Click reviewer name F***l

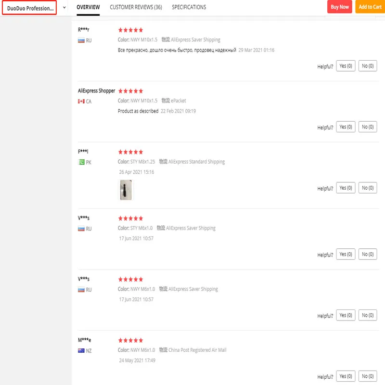tap(83, 152)
